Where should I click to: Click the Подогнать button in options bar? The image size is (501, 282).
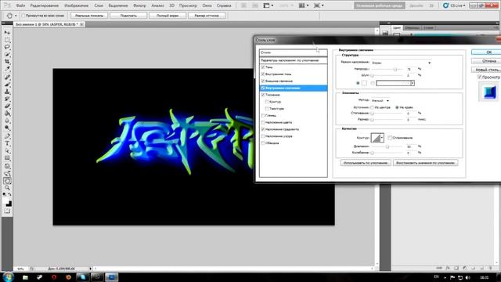point(128,16)
